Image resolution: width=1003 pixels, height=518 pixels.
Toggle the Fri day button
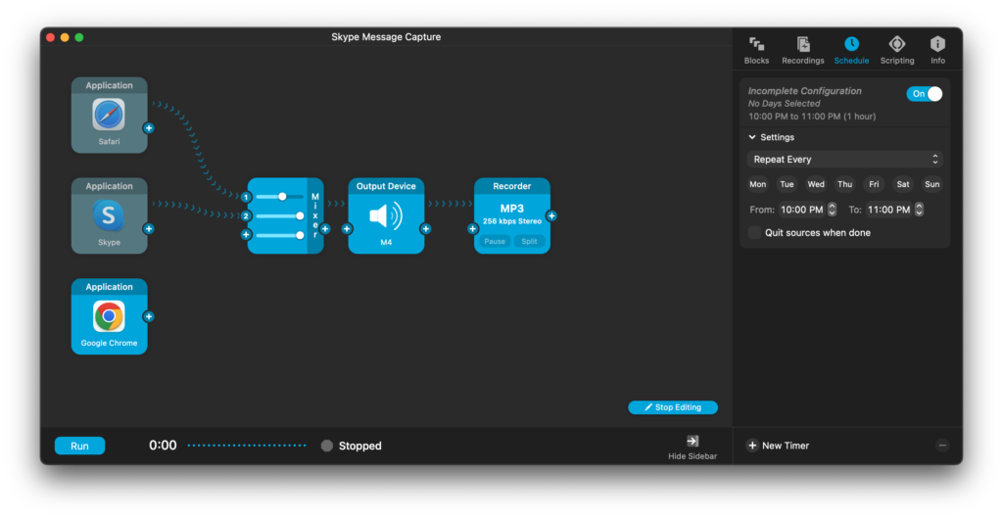coord(874,184)
